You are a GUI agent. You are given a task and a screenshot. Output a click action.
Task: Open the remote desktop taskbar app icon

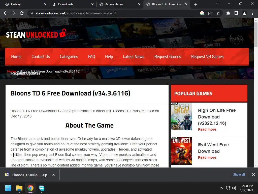pyautogui.click(x=42, y=188)
